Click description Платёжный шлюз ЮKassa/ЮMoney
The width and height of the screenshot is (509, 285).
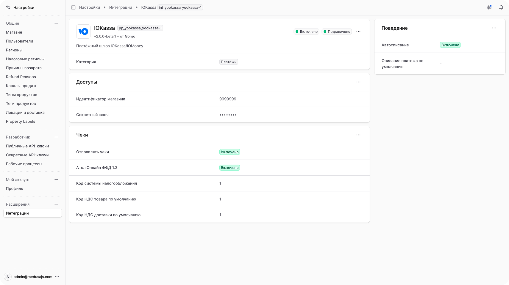point(110,46)
